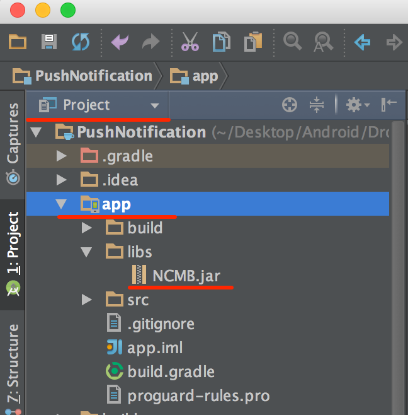Image resolution: width=408 pixels, height=415 pixels.
Task: Select the libs folder
Action: point(208,252)
